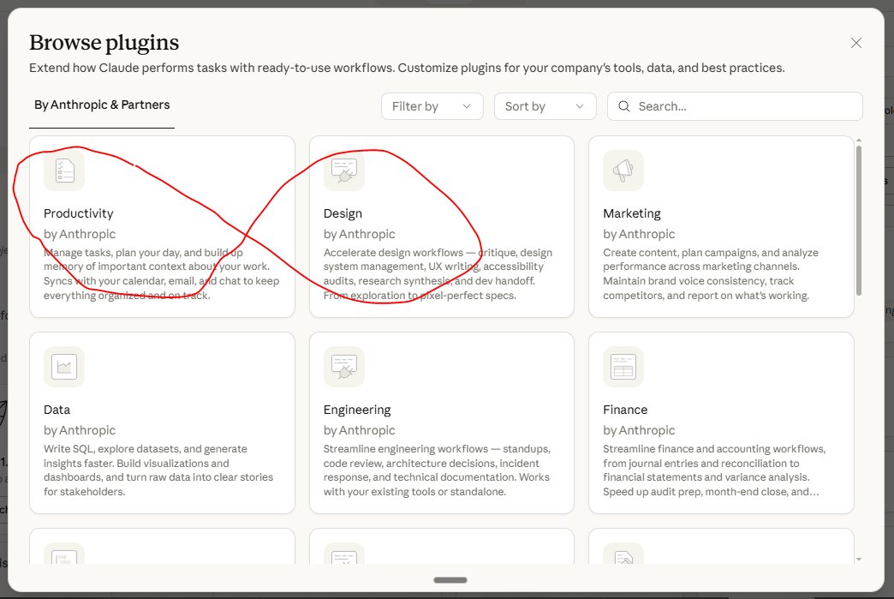Click the plugin list scrollbar thumb

859,220
